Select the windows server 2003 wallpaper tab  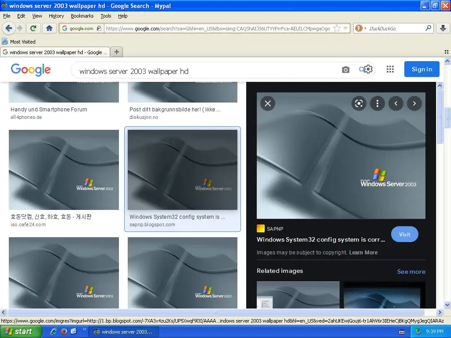click(x=55, y=52)
